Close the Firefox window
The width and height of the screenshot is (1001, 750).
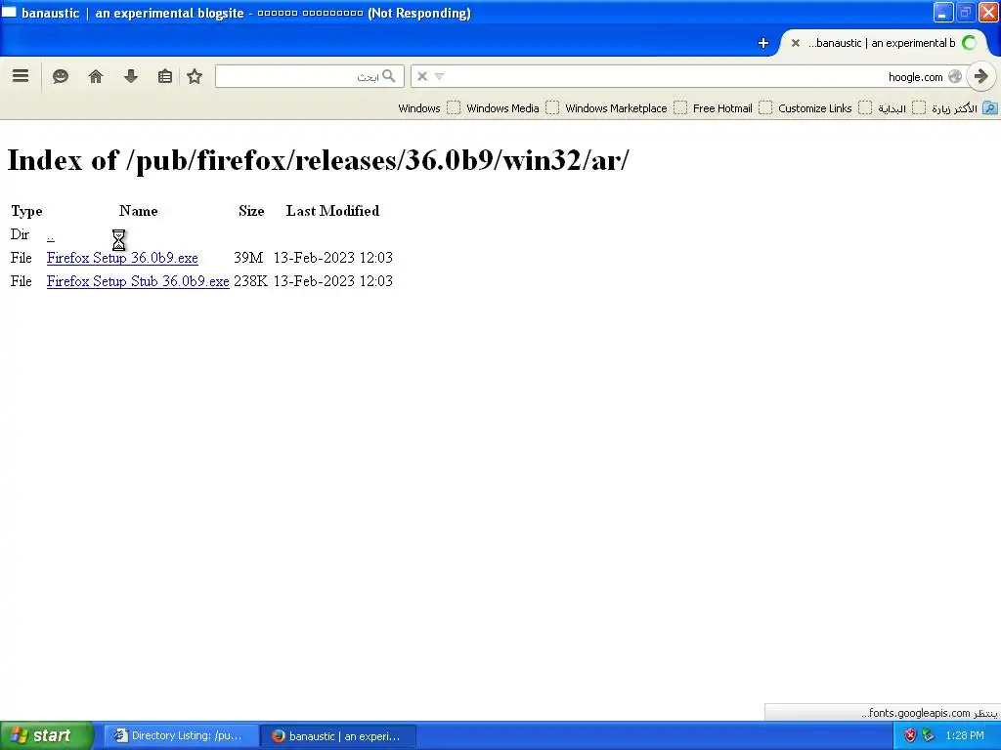click(988, 13)
